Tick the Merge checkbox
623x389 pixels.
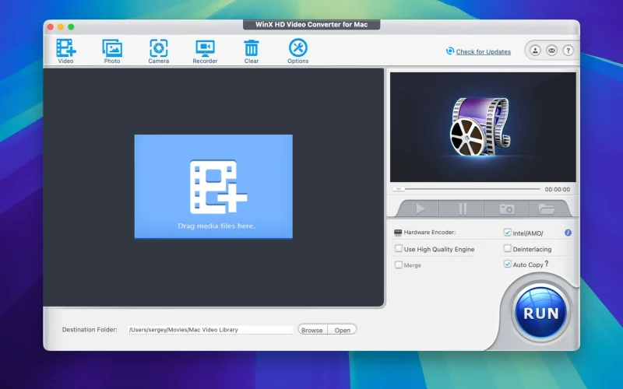pos(398,265)
